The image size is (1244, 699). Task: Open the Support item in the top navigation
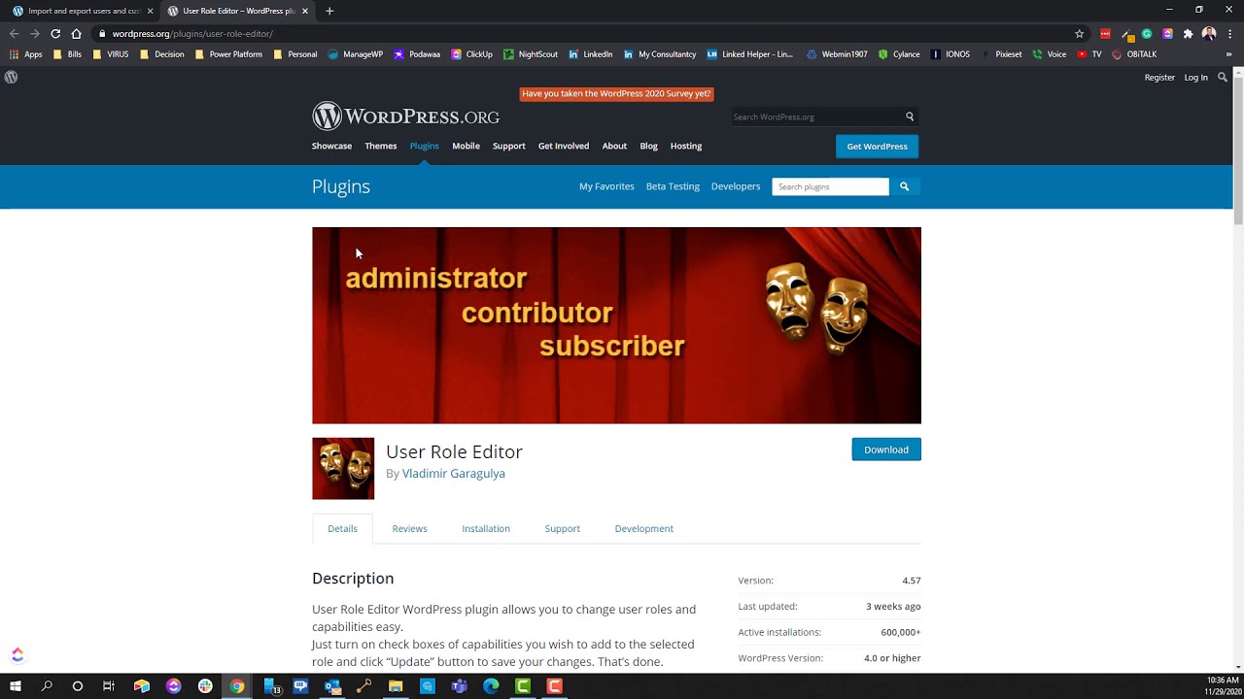pos(508,146)
